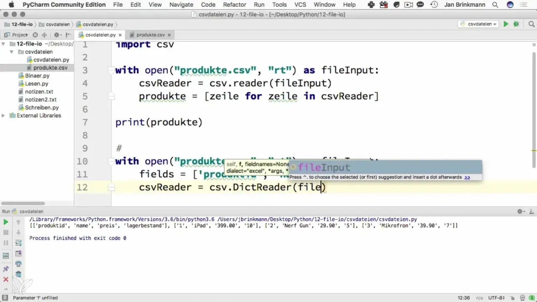
Task: Expand more Run panel actions chevron
Action: point(6,289)
